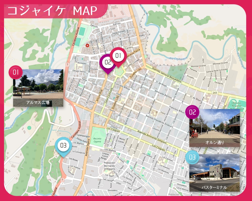Click the アルマス広場 caption text

[38, 103]
